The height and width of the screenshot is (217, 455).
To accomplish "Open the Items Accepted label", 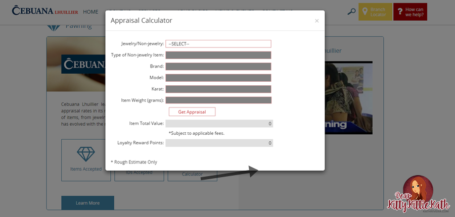I will (x=86, y=169).
